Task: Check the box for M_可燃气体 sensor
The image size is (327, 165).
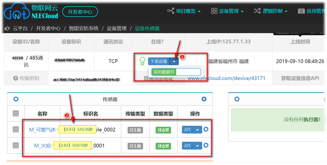Action: [16, 129]
